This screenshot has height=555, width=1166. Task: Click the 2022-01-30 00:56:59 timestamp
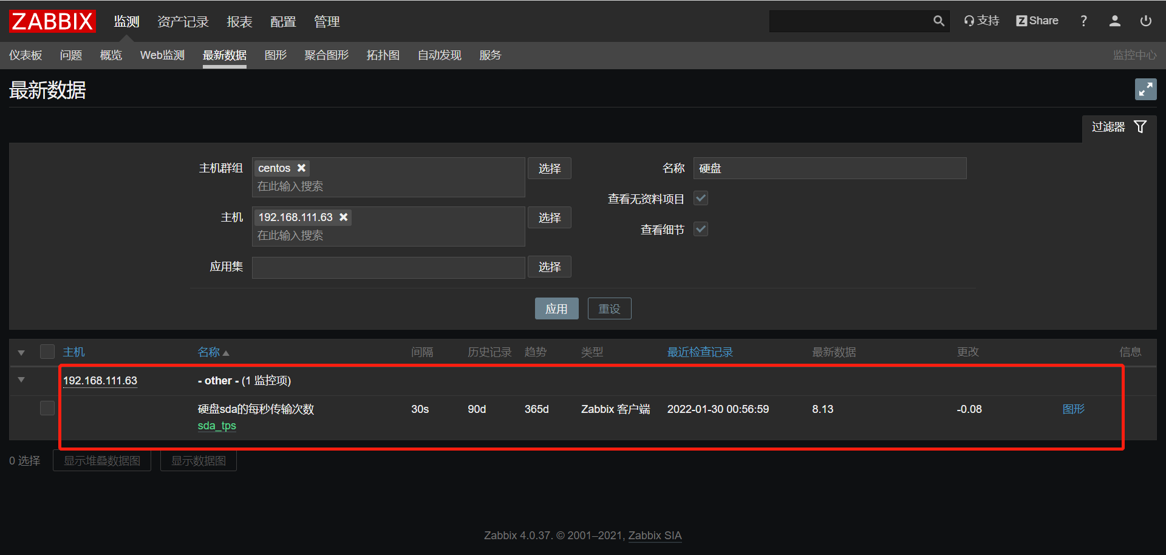[x=718, y=409]
